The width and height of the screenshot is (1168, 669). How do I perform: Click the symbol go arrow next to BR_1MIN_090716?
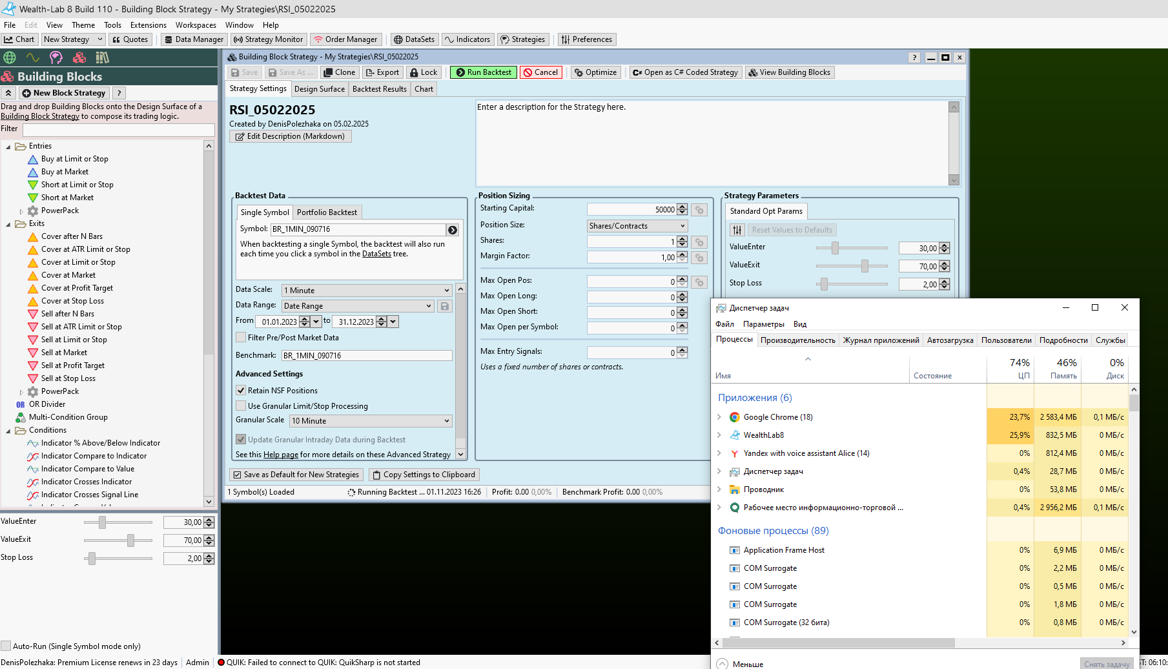point(453,229)
